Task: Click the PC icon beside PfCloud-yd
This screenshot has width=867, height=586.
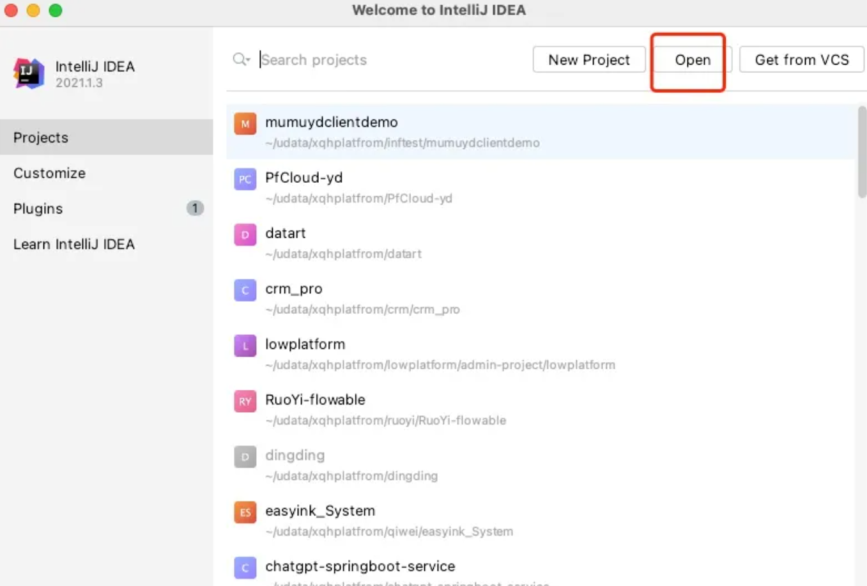Action: (245, 180)
